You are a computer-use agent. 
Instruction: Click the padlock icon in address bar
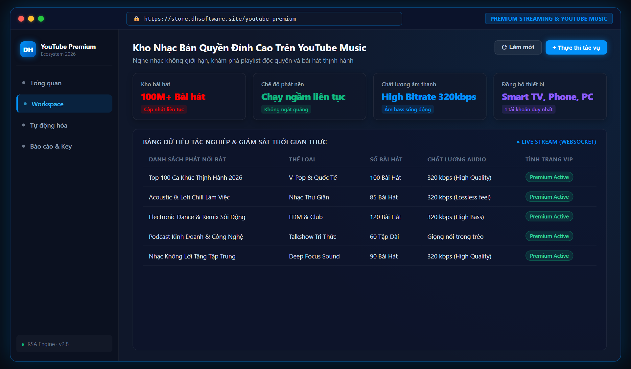136,19
